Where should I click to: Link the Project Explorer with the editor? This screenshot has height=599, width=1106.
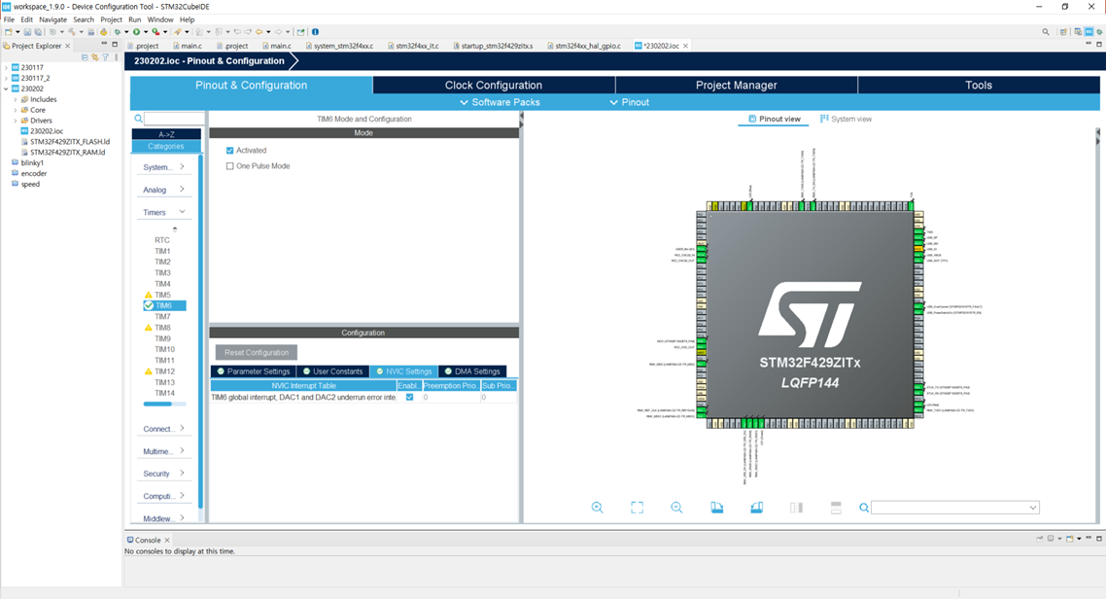pos(94,57)
